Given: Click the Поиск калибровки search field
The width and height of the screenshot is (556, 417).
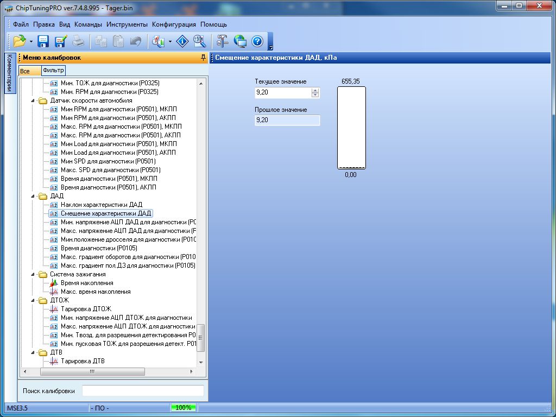Looking at the screenshot, I should point(143,391).
